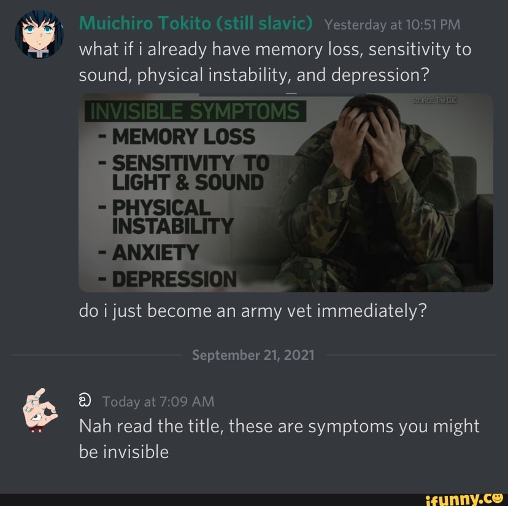This screenshot has width=508, height=506.
Task: Click the ANXIETY line in the image
Action: (148, 252)
